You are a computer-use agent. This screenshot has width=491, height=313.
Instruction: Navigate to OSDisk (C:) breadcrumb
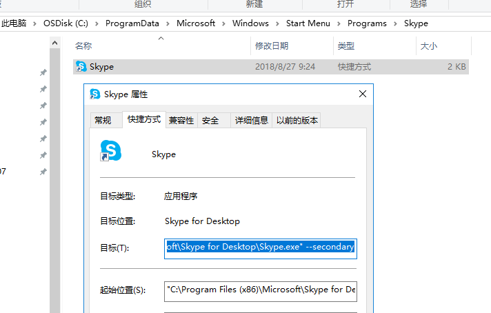[x=66, y=23]
